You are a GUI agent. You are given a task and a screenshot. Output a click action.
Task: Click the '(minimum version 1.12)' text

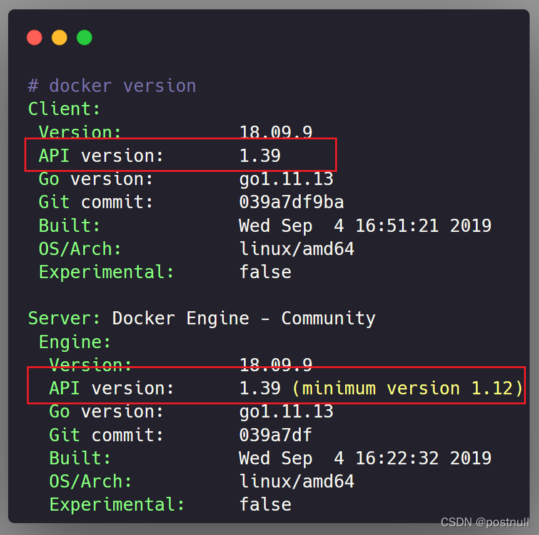click(x=408, y=388)
